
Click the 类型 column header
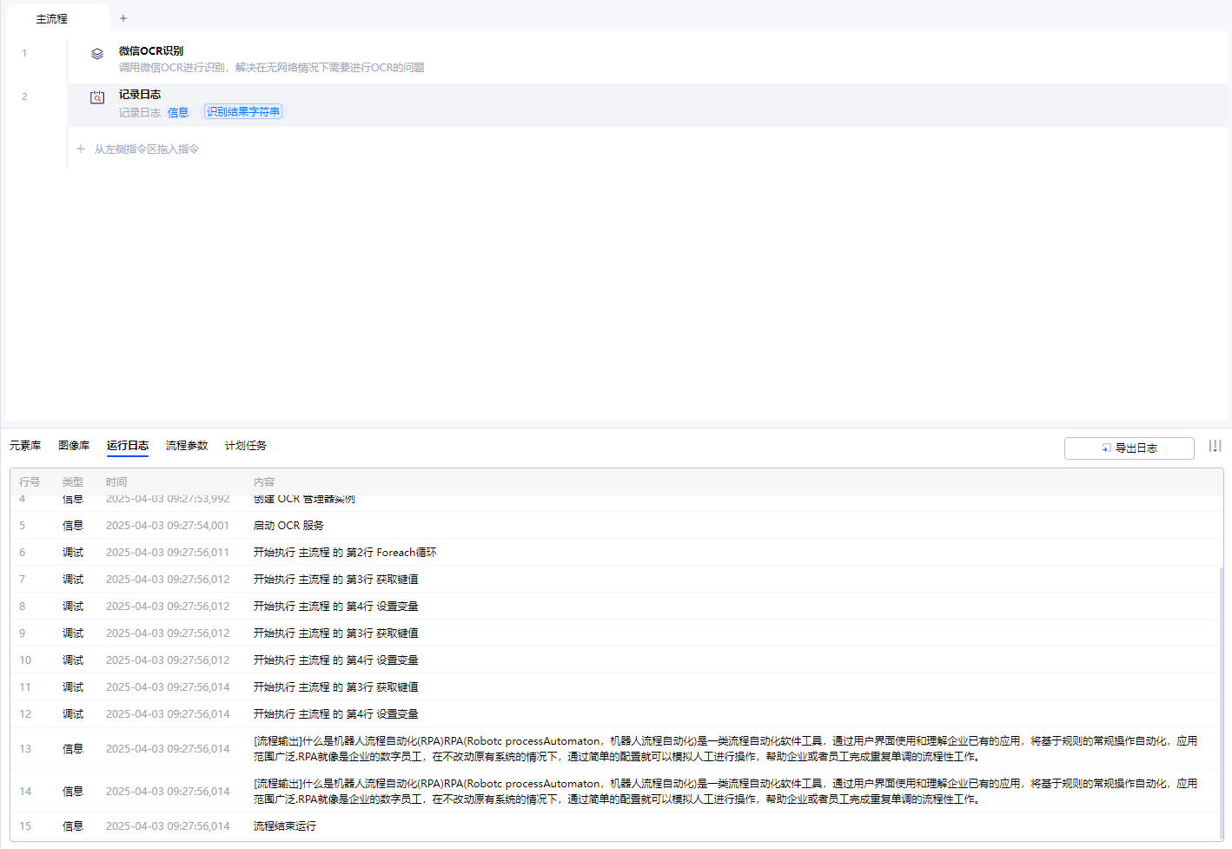pyautogui.click(x=73, y=482)
